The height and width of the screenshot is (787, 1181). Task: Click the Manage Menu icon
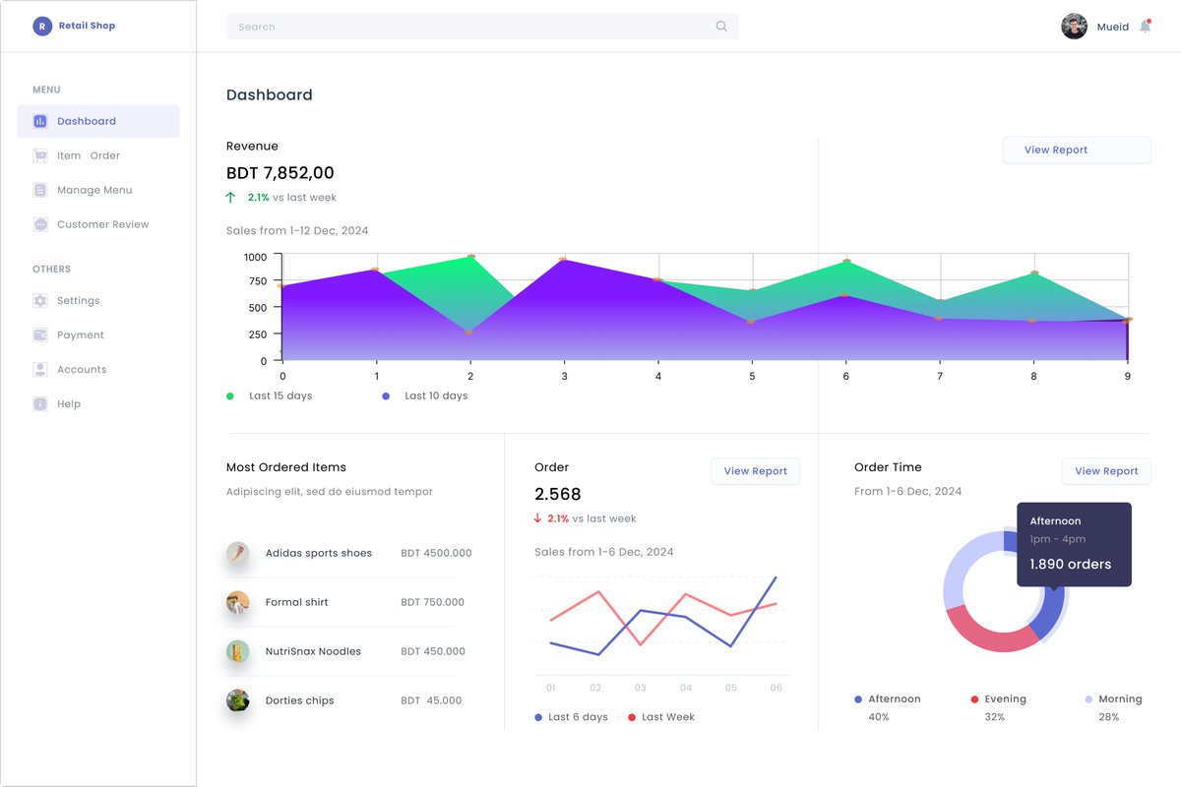tap(40, 190)
